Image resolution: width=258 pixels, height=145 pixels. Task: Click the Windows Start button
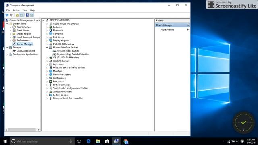(5, 141)
